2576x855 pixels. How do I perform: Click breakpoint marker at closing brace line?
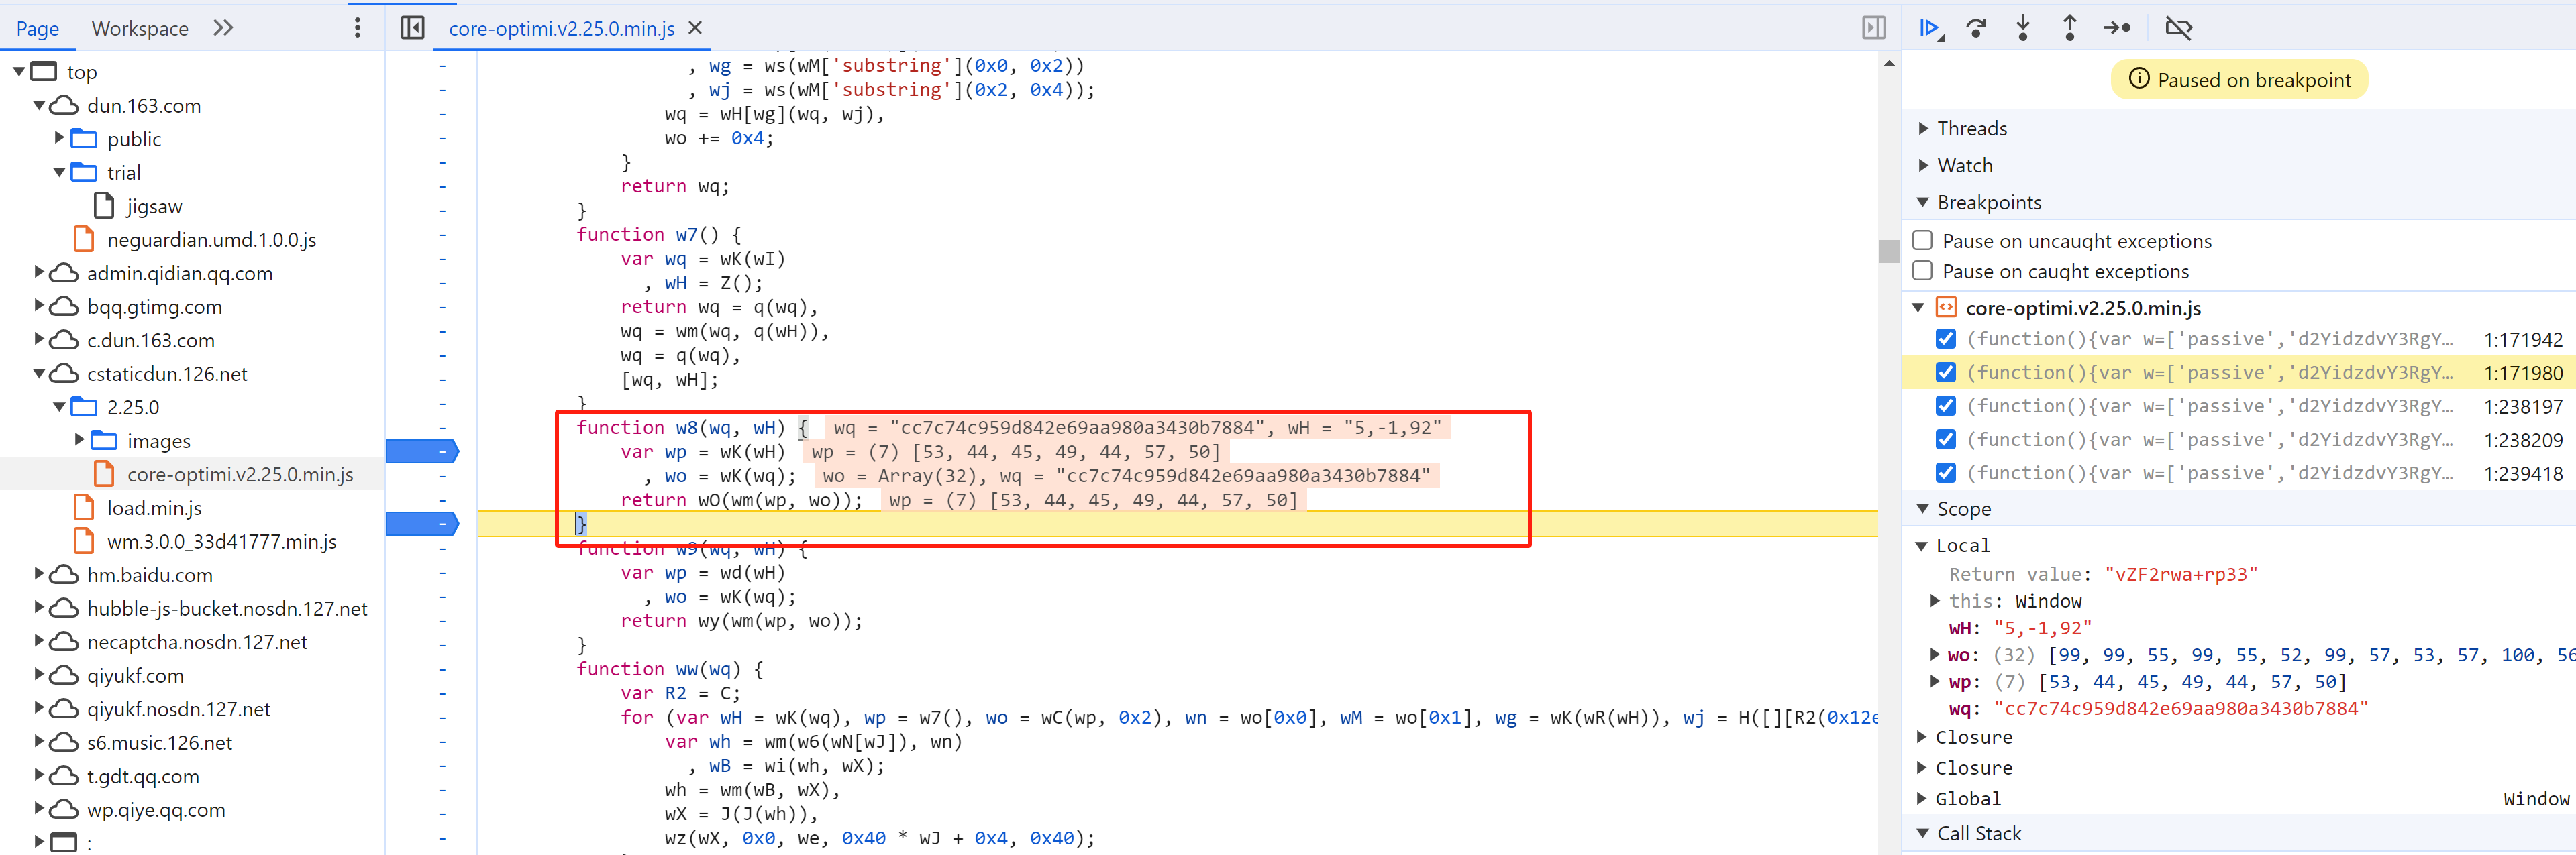422,523
